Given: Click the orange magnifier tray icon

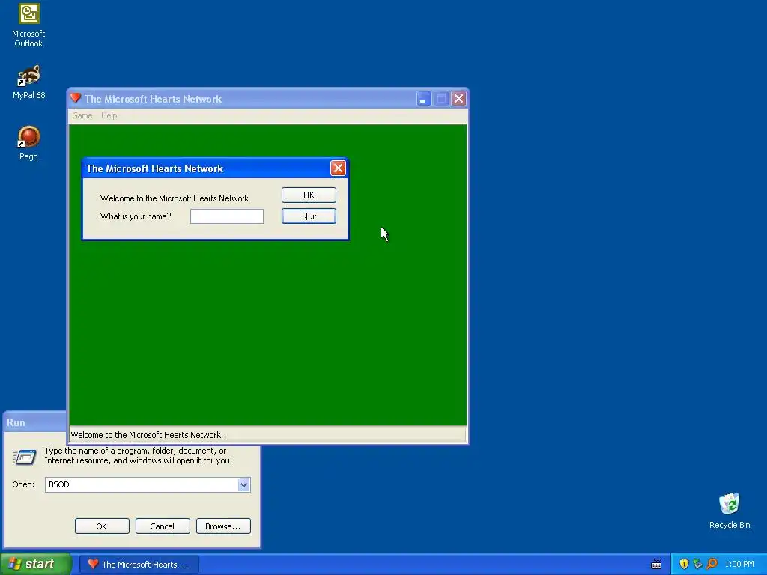Looking at the screenshot, I should (712, 564).
